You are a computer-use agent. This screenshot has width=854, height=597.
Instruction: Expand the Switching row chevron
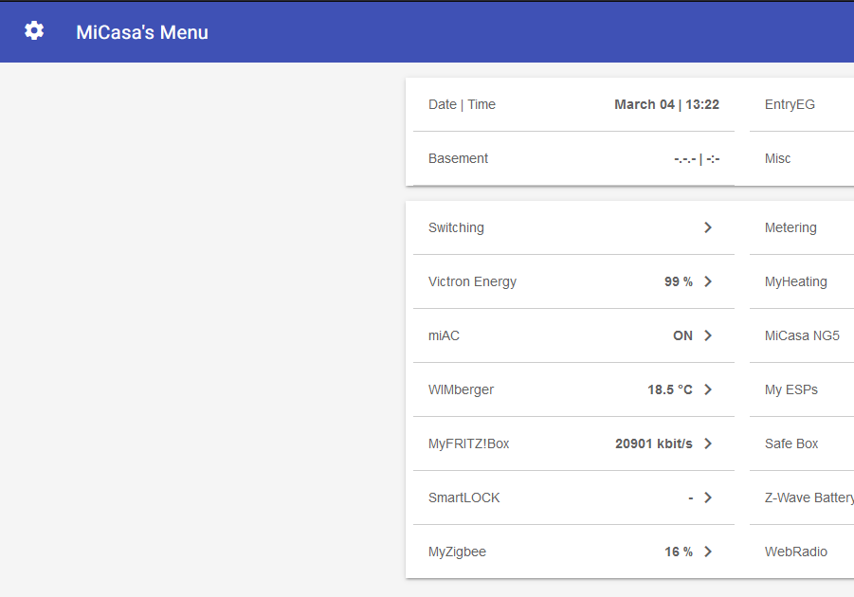point(708,227)
